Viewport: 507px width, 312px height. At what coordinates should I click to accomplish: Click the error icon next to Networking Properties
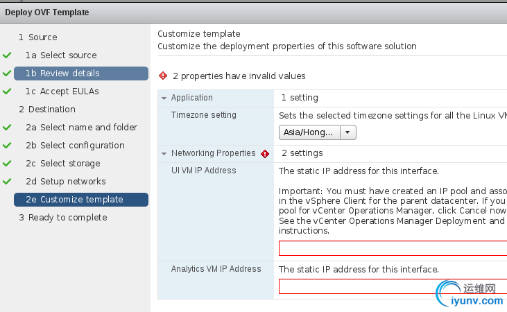(265, 154)
